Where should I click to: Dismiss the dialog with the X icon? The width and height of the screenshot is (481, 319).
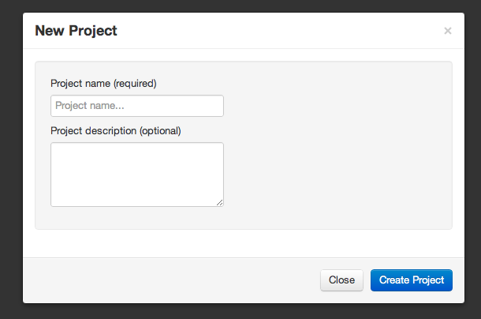click(448, 31)
